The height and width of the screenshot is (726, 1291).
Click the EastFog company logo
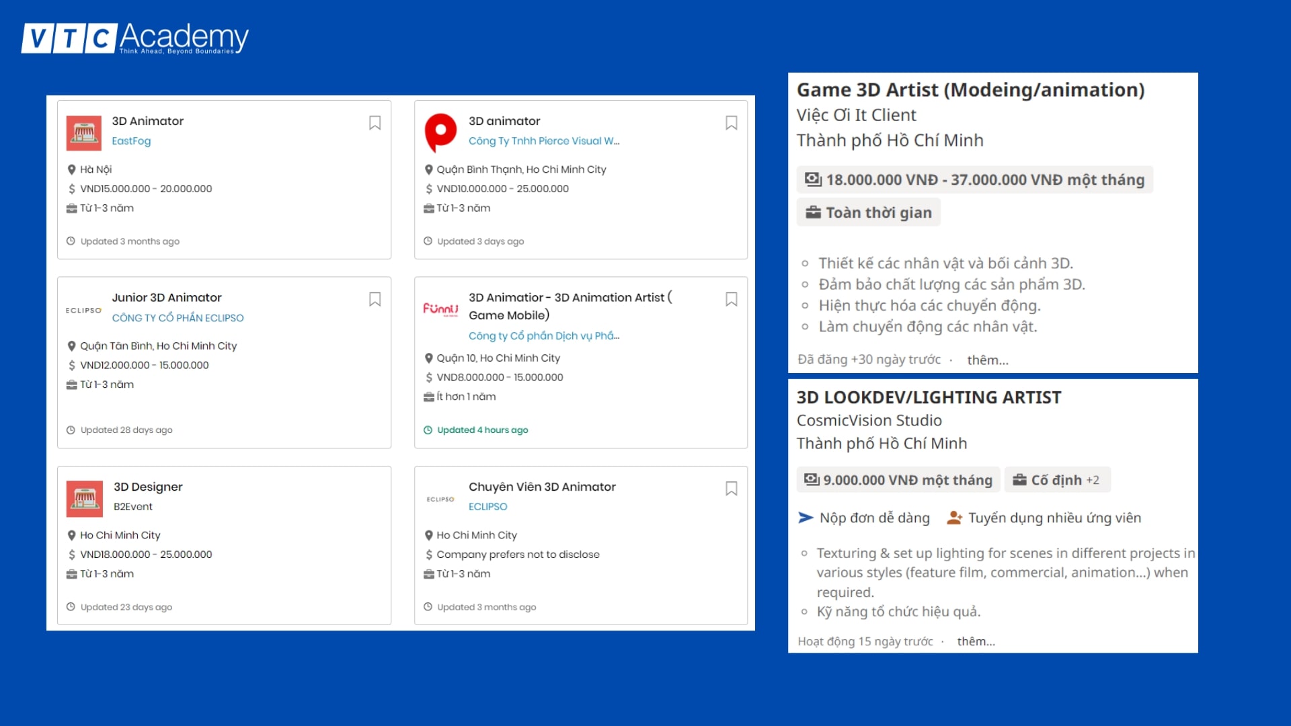click(84, 132)
